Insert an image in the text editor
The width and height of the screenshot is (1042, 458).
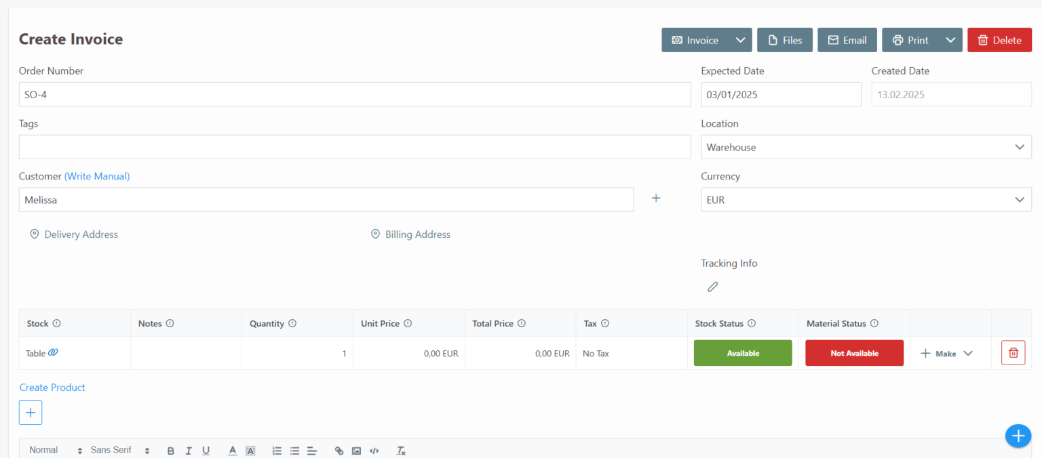[356, 450]
